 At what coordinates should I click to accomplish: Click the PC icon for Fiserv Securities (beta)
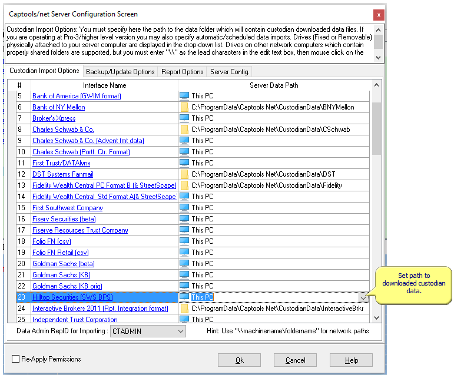tap(184, 219)
